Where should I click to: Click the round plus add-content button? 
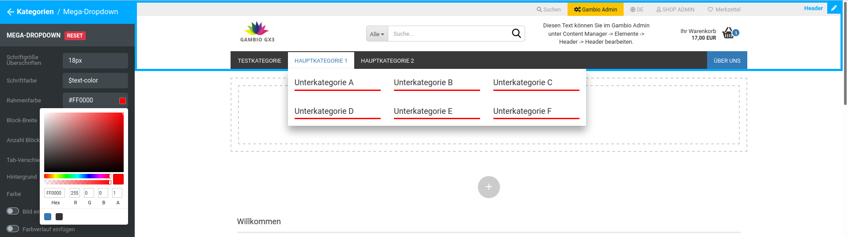pyautogui.click(x=488, y=187)
